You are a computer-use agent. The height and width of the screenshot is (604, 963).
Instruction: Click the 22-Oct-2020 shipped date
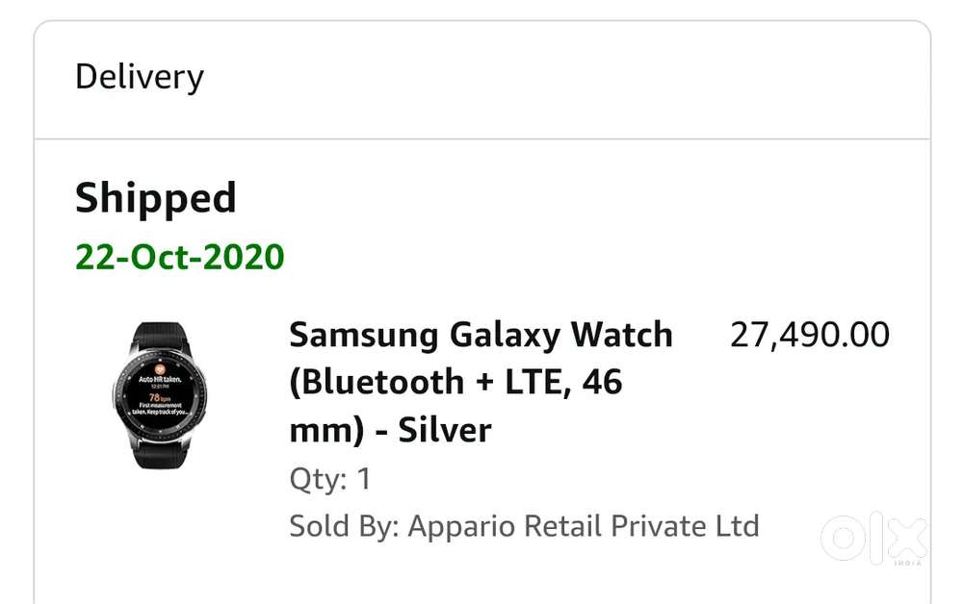click(x=179, y=257)
